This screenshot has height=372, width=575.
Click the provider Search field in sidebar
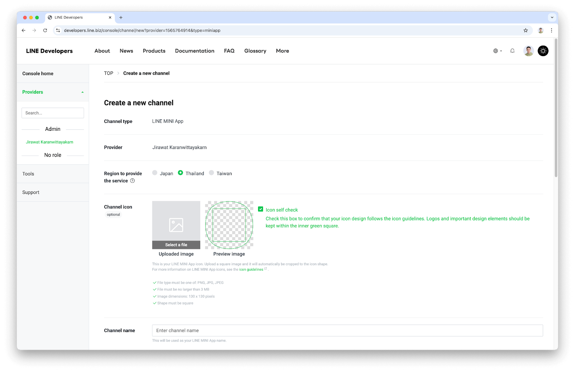(53, 113)
